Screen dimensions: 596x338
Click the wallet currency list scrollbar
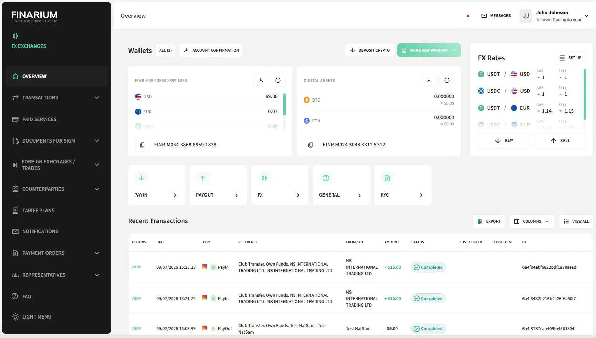(x=284, y=104)
